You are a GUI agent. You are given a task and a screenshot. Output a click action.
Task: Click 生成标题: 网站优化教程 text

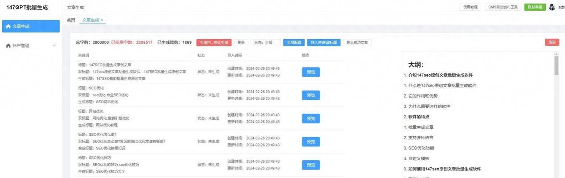[98, 125]
